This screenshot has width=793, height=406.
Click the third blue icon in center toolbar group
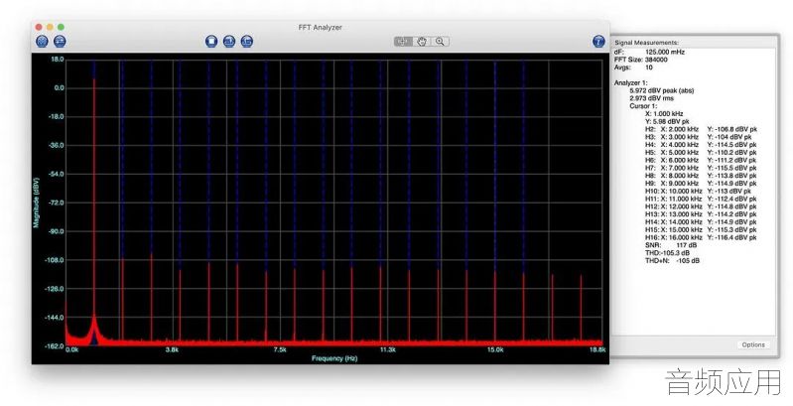point(247,42)
